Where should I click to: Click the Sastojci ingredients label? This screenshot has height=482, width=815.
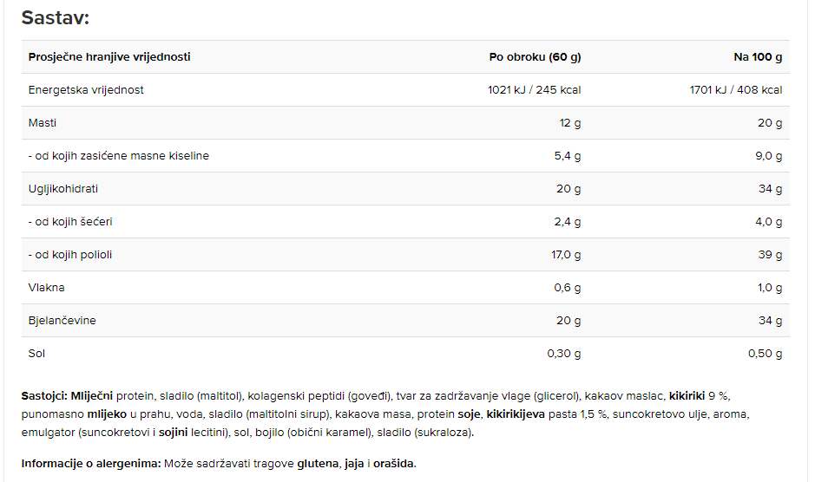[x=44, y=396]
